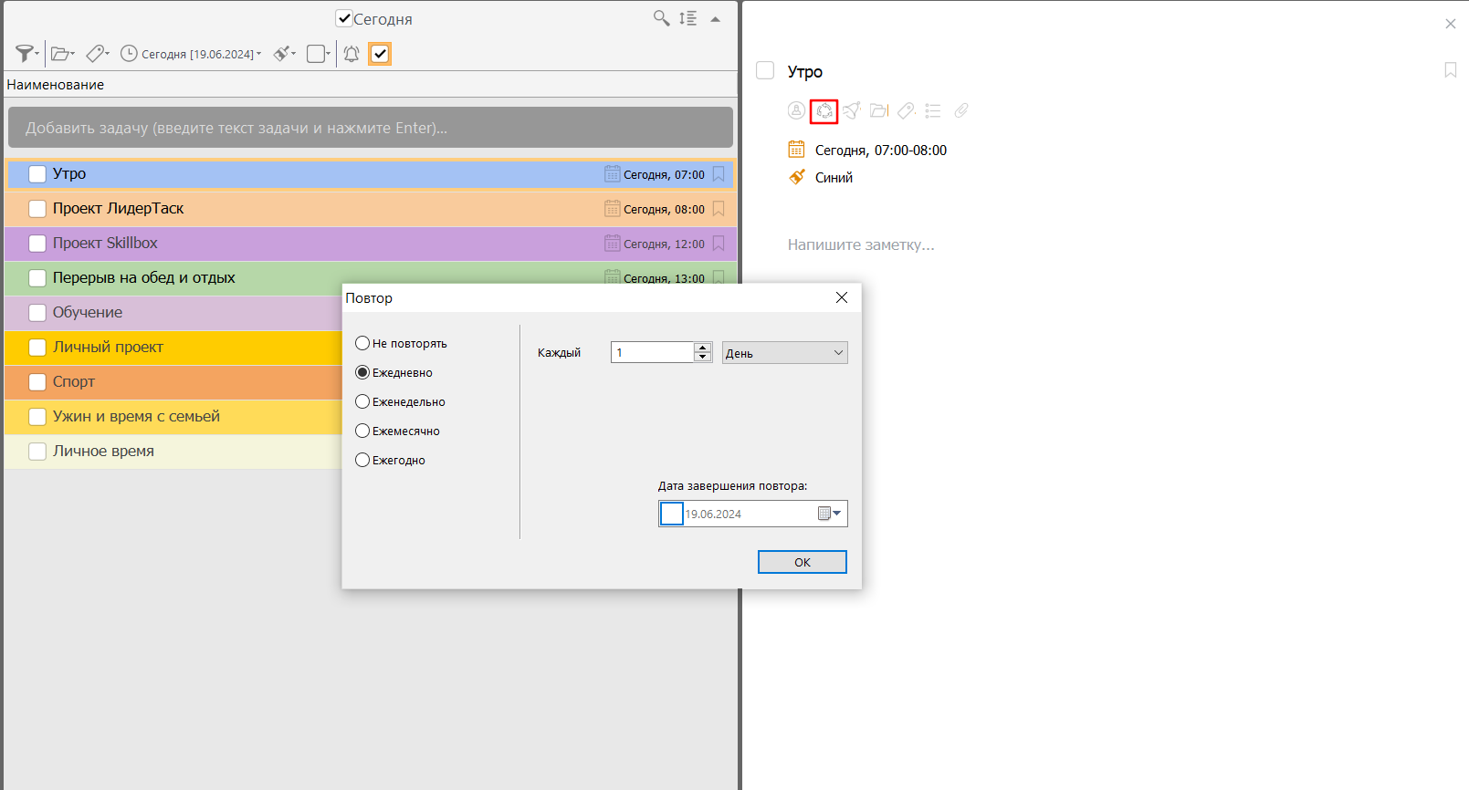Click the folder project icon in details
The height and width of the screenshot is (790, 1469).
[x=879, y=110]
